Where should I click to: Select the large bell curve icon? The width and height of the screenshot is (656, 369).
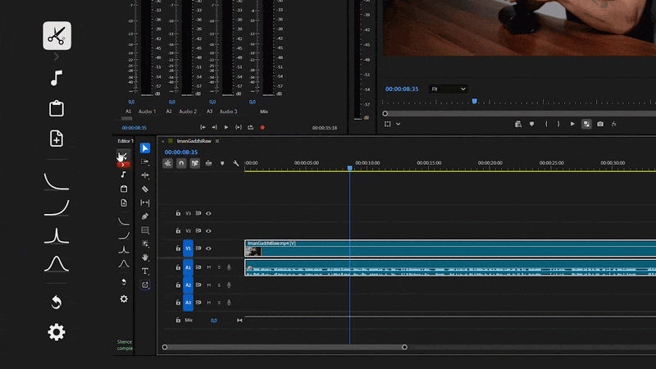57,264
